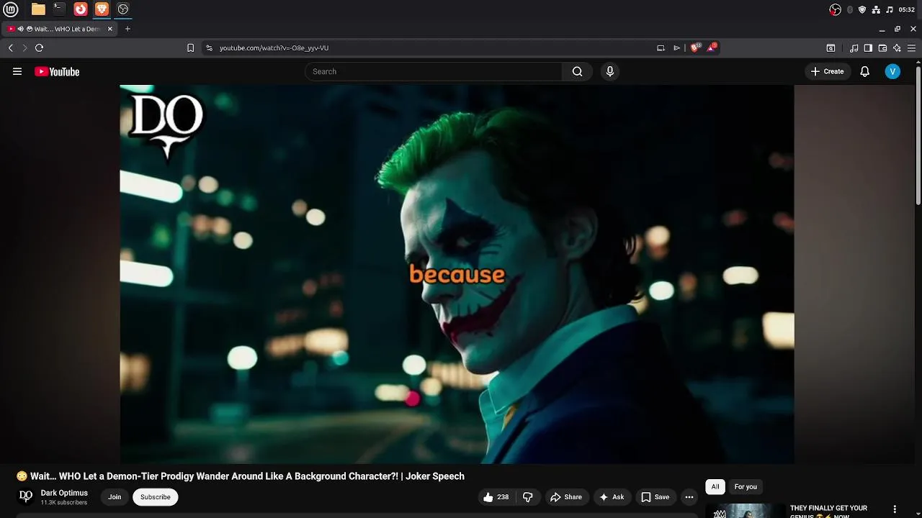
Task: Search with voice microphone button
Action: pyautogui.click(x=609, y=71)
